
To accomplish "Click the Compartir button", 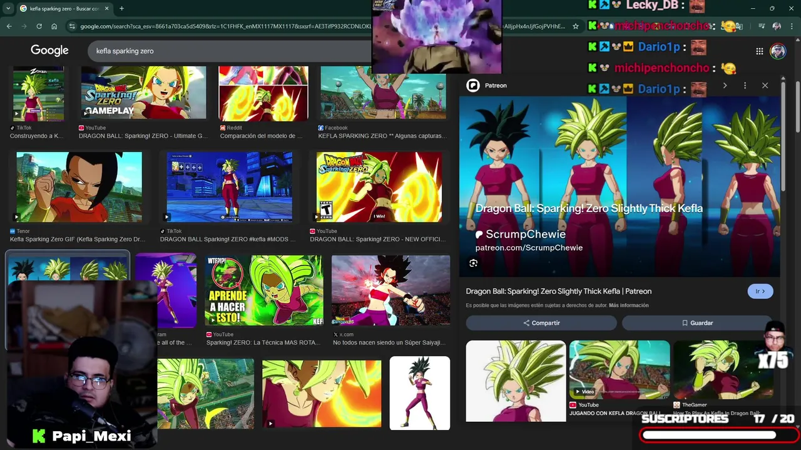I will tap(541, 323).
